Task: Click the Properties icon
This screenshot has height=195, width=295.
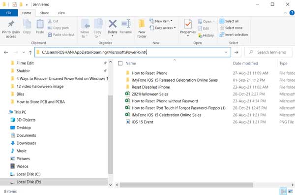Action: (188, 24)
